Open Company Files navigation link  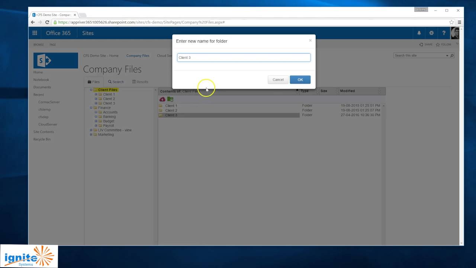[x=138, y=56]
